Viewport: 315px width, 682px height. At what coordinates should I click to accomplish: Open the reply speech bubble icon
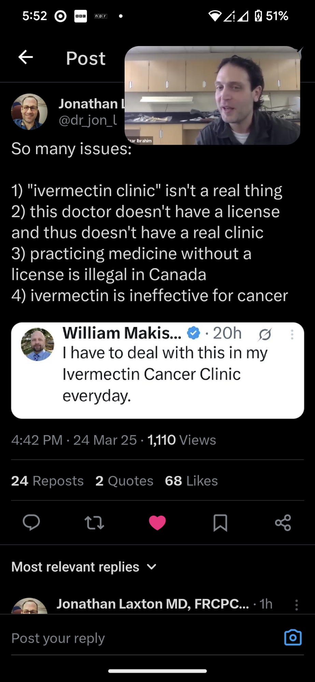pos(31,522)
